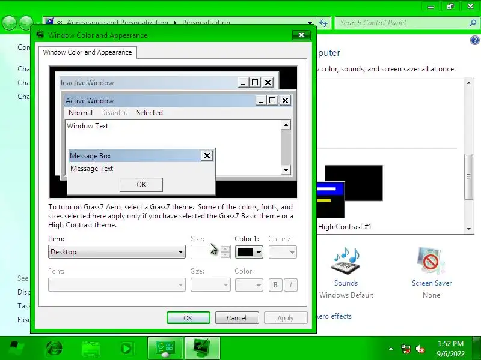This screenshot has height=360, width=481.
Task: Close the Window Color and Appearance dialog
Action: pos(301,35)
